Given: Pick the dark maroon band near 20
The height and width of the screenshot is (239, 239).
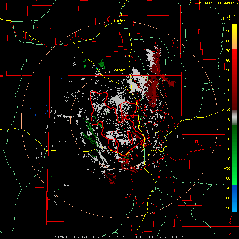Looking at the screenshot, I should (234, 100).
